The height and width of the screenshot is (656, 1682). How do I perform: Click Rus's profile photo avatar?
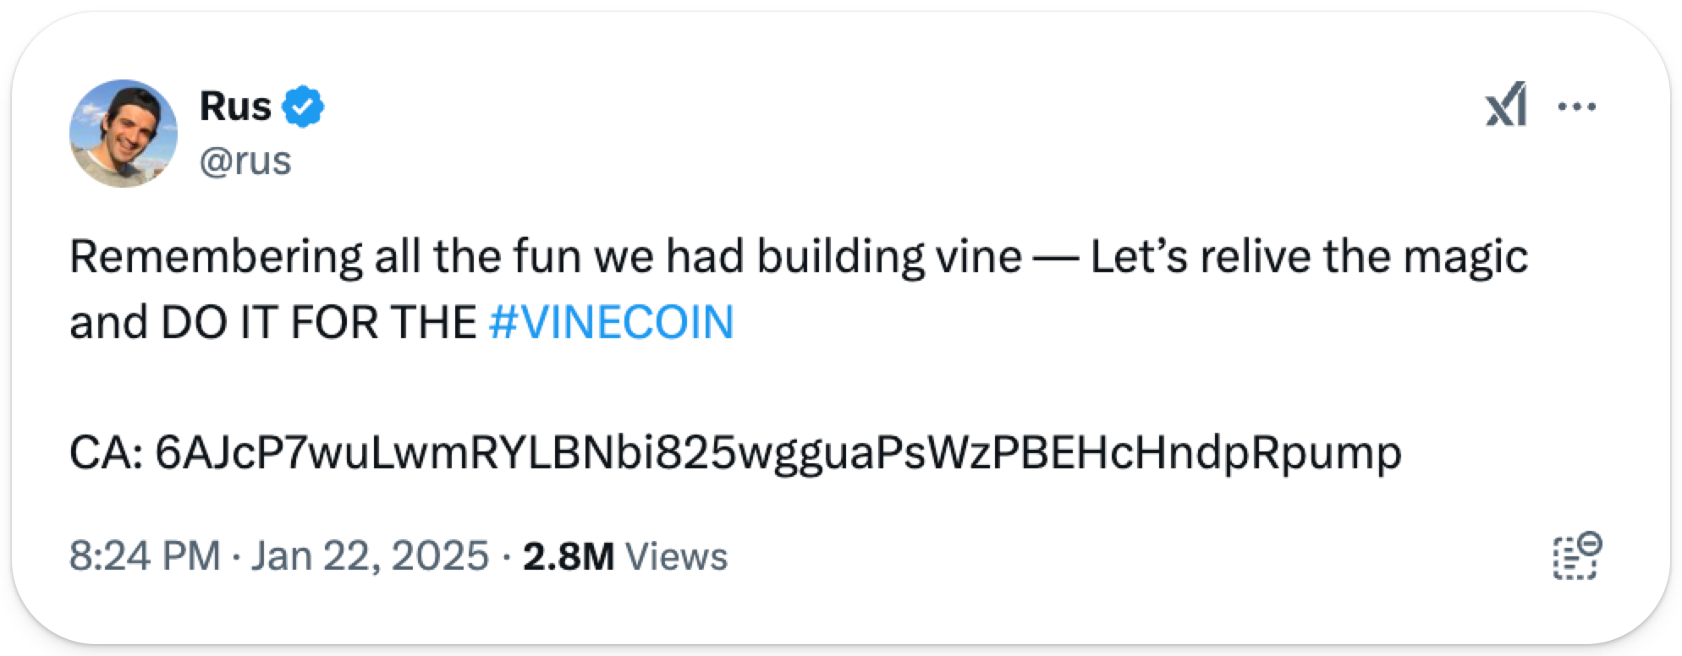[124, 134]
